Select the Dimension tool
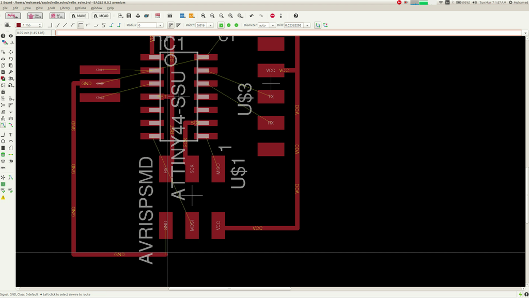 point(3,167)
